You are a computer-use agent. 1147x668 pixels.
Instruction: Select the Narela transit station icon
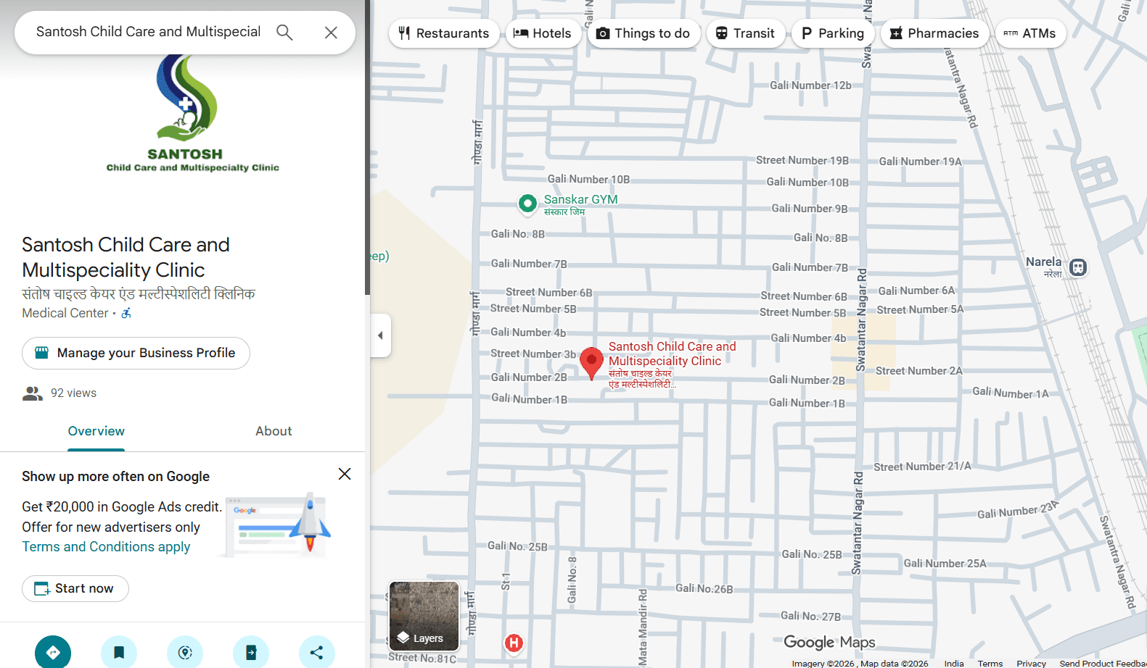1078,267
